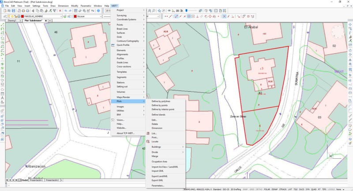Choose Export LandXML option
Image resolution: width=353 pixels, height=191 pixels.
tap(159, 176)
